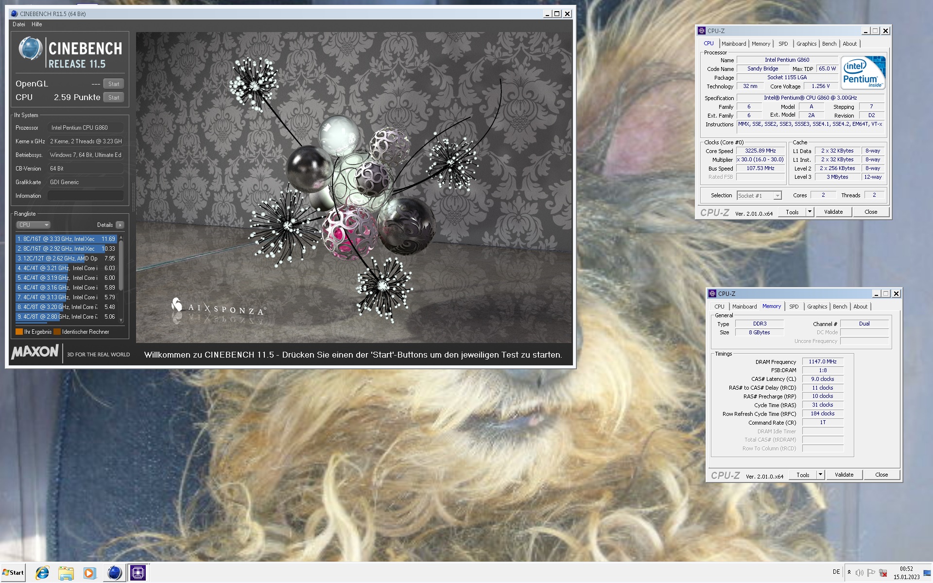Open the Hilfe menu
The height and width of the screenshot is (583, 933).
pos(37,24)
